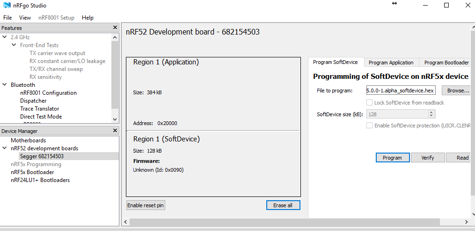Open the Trace Translator feature

point(40,109)
